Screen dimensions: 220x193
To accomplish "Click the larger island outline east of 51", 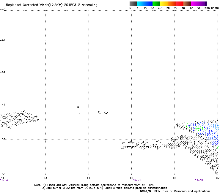I will coord(100,112).
